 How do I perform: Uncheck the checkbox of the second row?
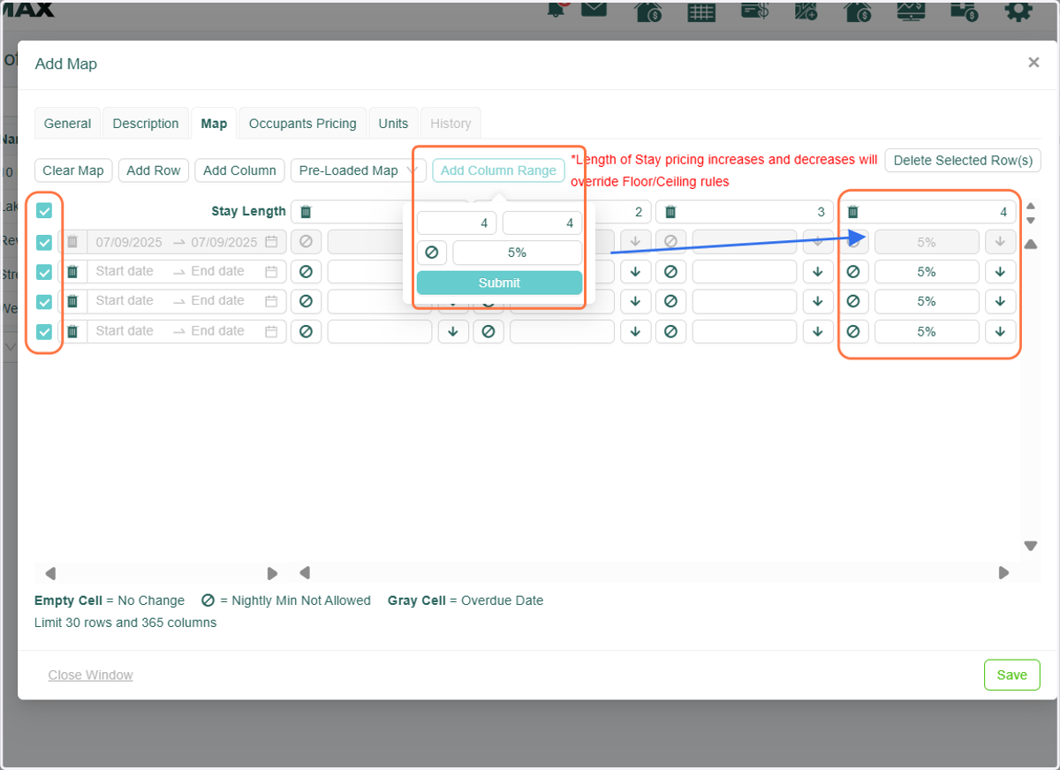[x=44, y=272]
